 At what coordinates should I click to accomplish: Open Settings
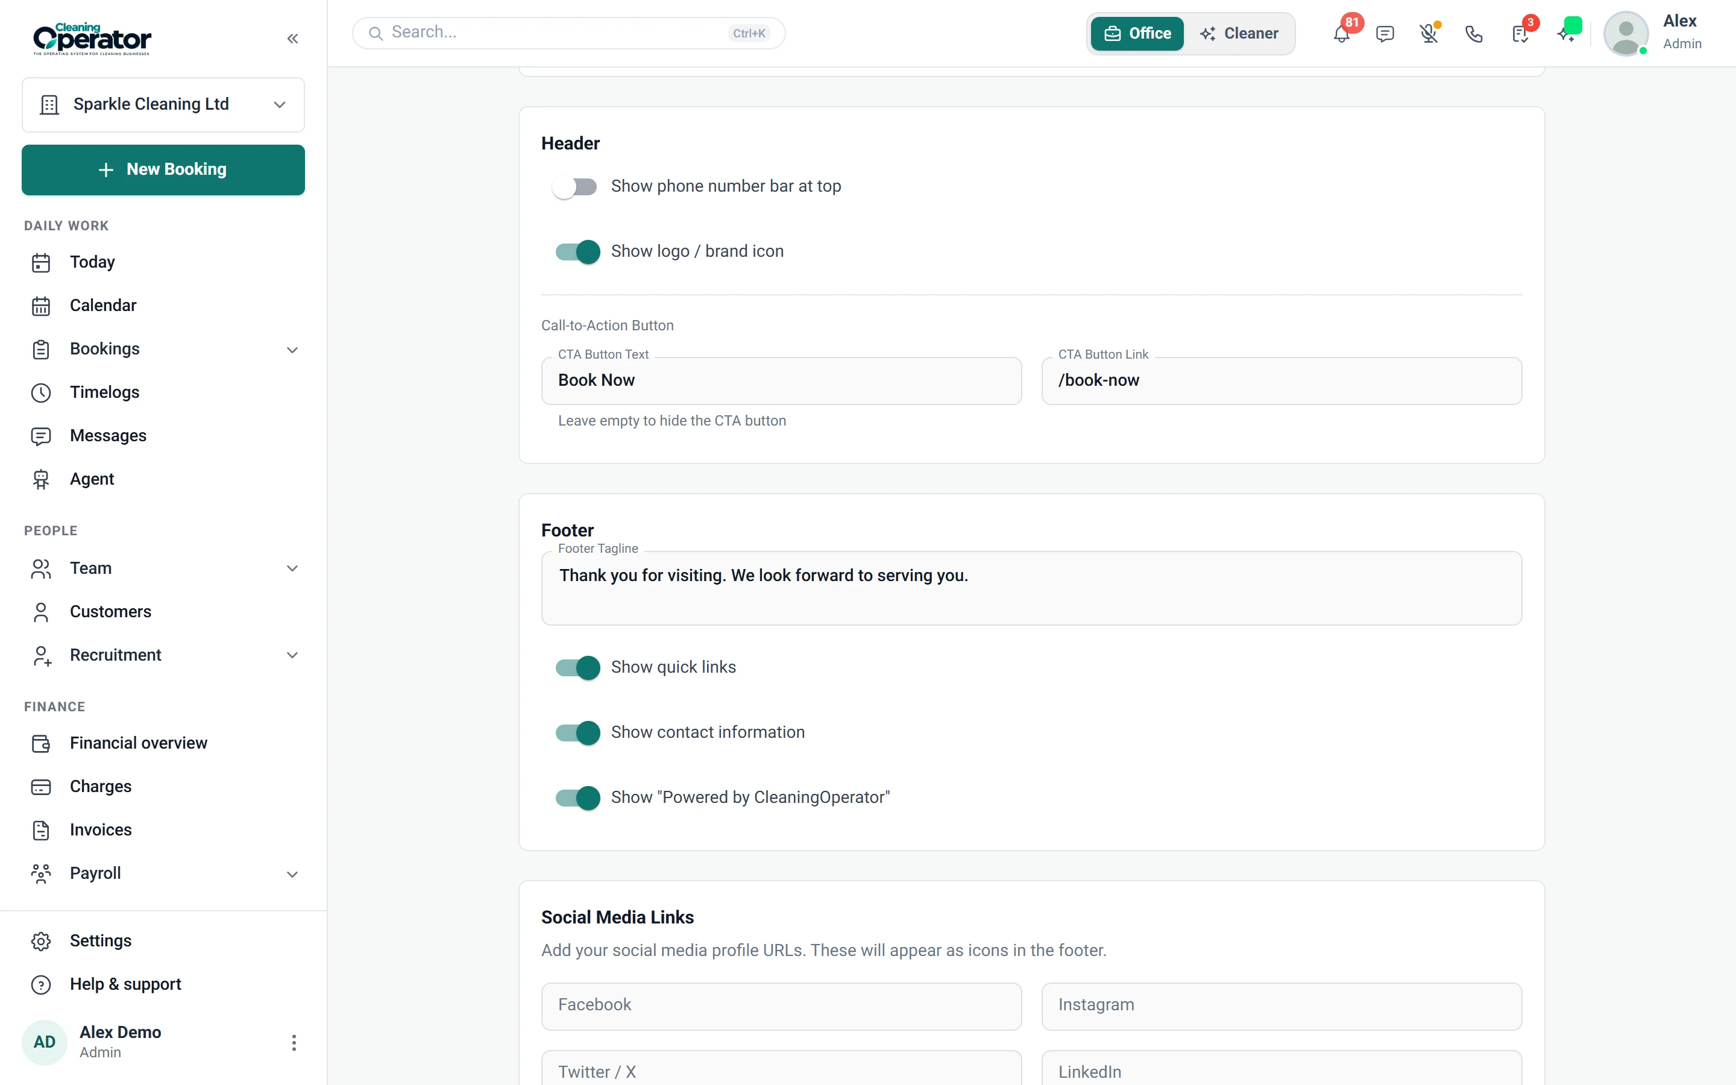(x=163, y=941)
